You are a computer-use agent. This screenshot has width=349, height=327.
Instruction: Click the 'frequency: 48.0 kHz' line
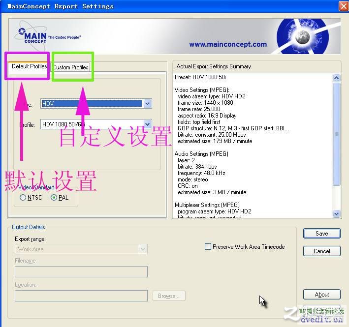coord(201,173)
